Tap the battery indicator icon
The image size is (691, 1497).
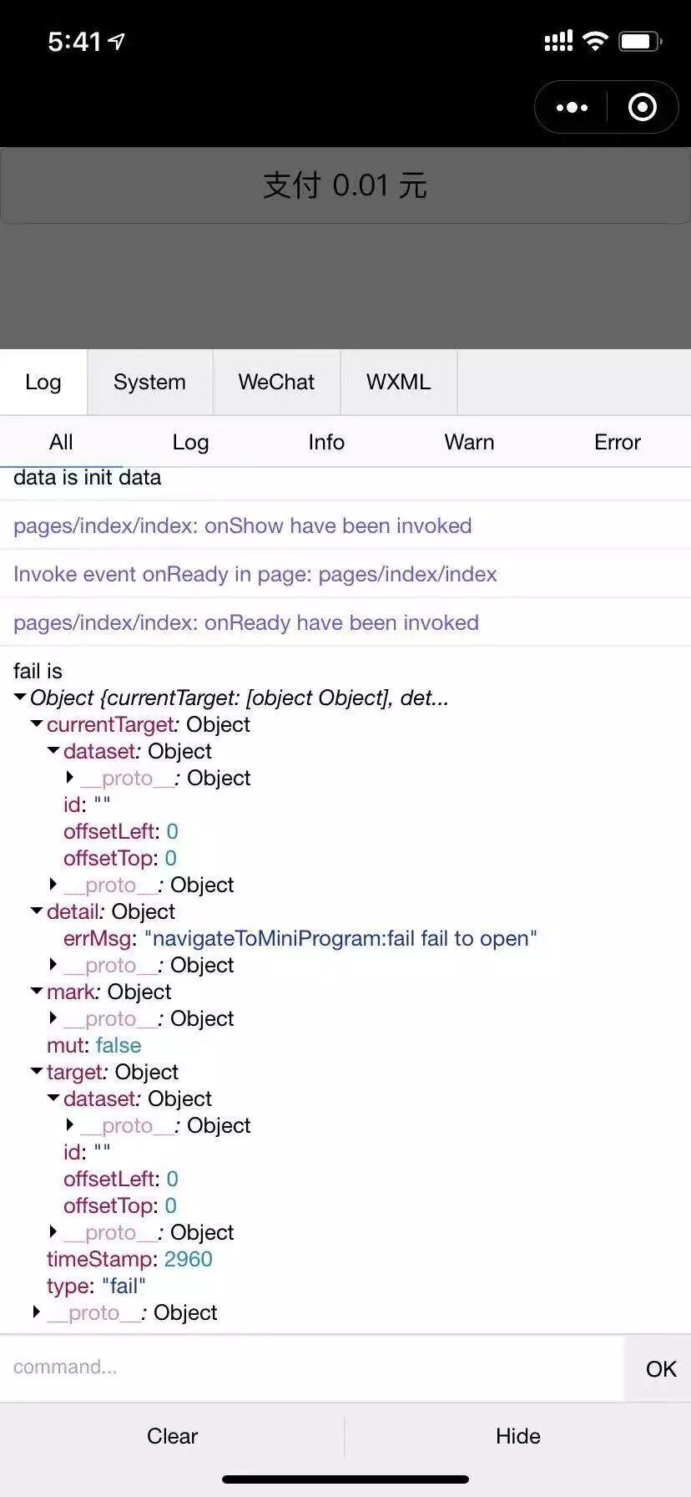(x=640, y=41)
